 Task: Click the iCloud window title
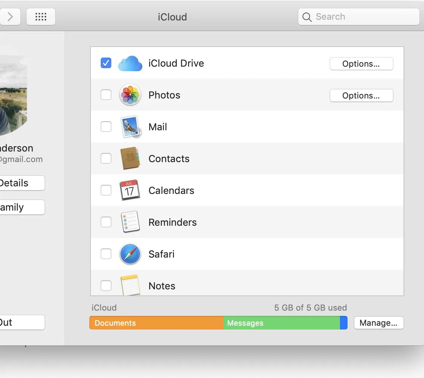coord(173,17)
